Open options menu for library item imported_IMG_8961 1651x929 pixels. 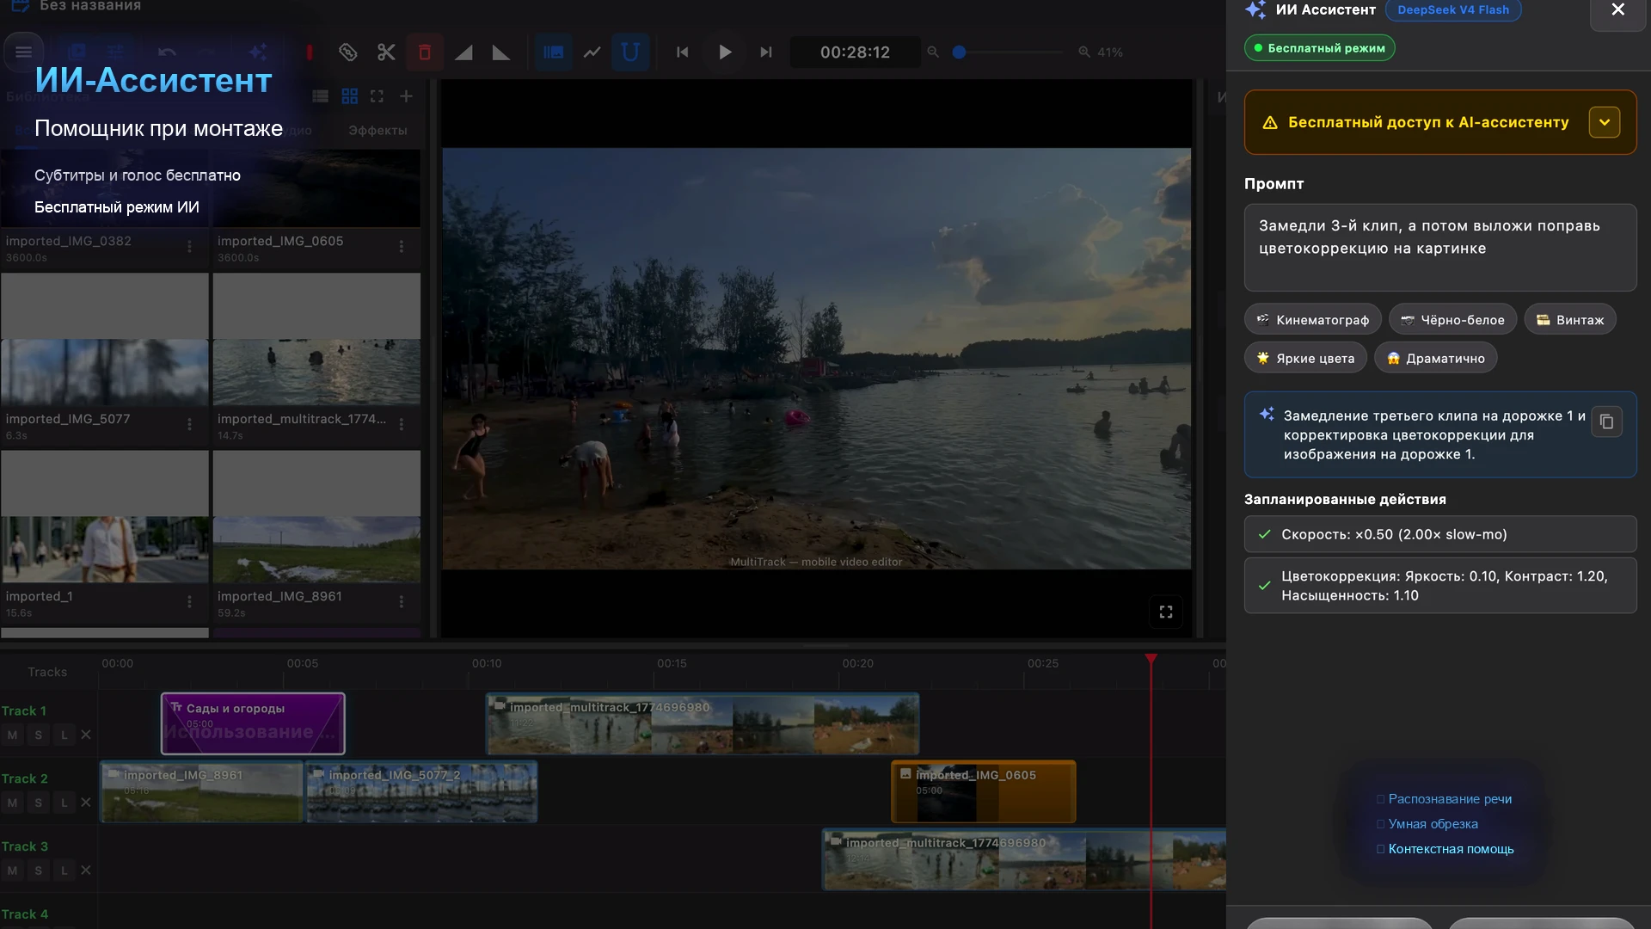click(x=401, y=602)
